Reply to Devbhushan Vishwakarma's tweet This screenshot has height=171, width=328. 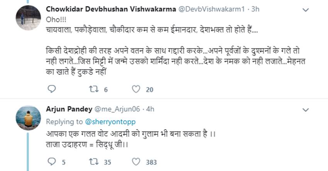click(x=52, y=89)
